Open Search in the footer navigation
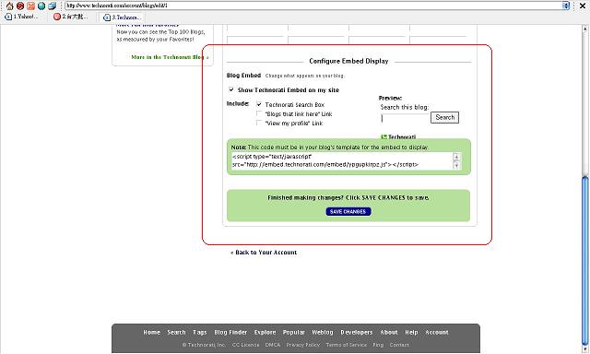This screenshot has height=354, width=590. (x=176, y=332)
